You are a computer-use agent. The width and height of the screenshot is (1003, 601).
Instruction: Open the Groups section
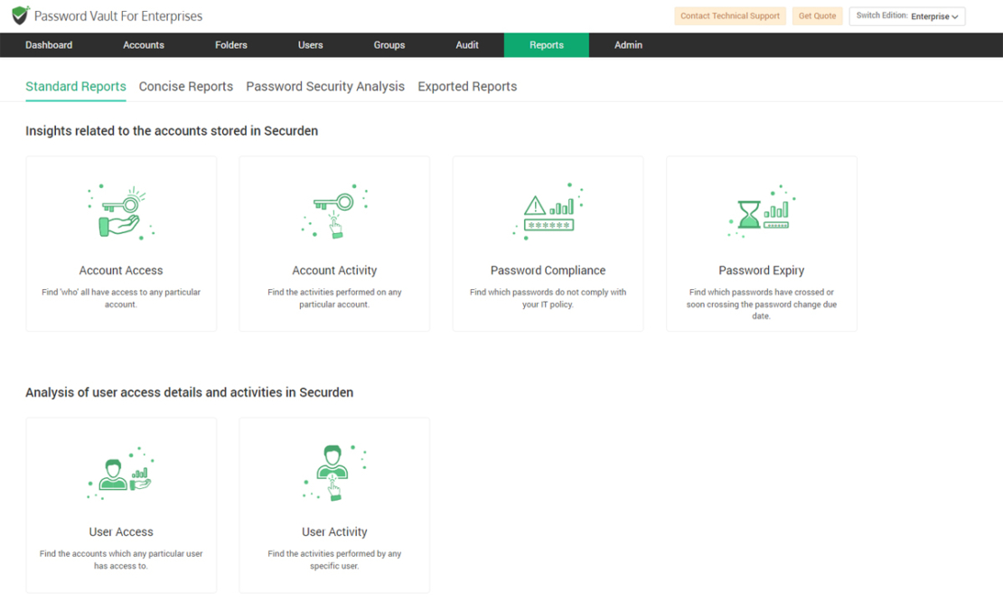389,44
